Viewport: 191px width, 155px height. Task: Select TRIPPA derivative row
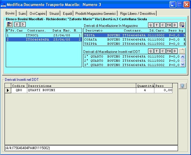tap(134, 44)
